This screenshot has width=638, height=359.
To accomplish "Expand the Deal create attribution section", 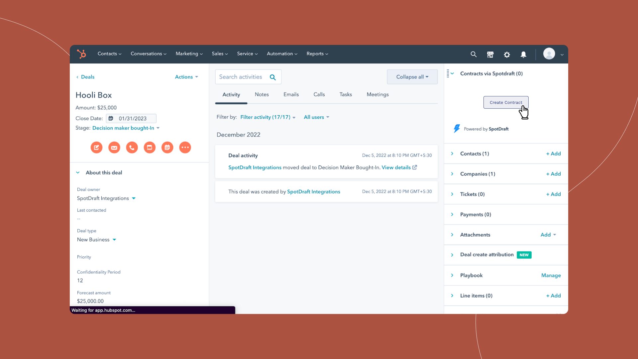I will point(452,255).
